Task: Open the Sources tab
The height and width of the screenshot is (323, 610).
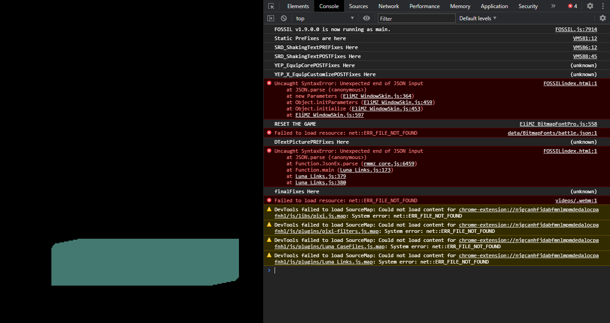Action: [x=358, y=6]
